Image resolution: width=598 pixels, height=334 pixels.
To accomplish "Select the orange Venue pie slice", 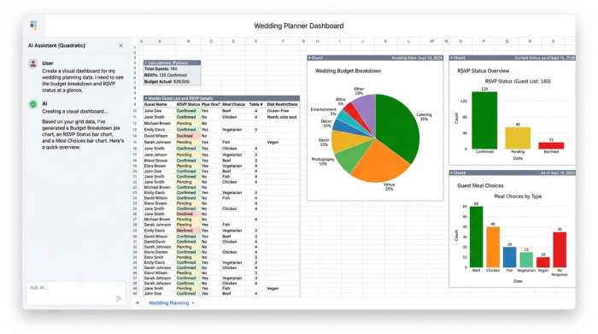I will 381,162.
